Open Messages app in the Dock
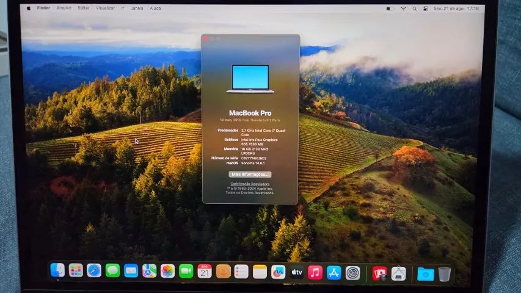Viewport: 521px width, 293px height. point(112,271)
